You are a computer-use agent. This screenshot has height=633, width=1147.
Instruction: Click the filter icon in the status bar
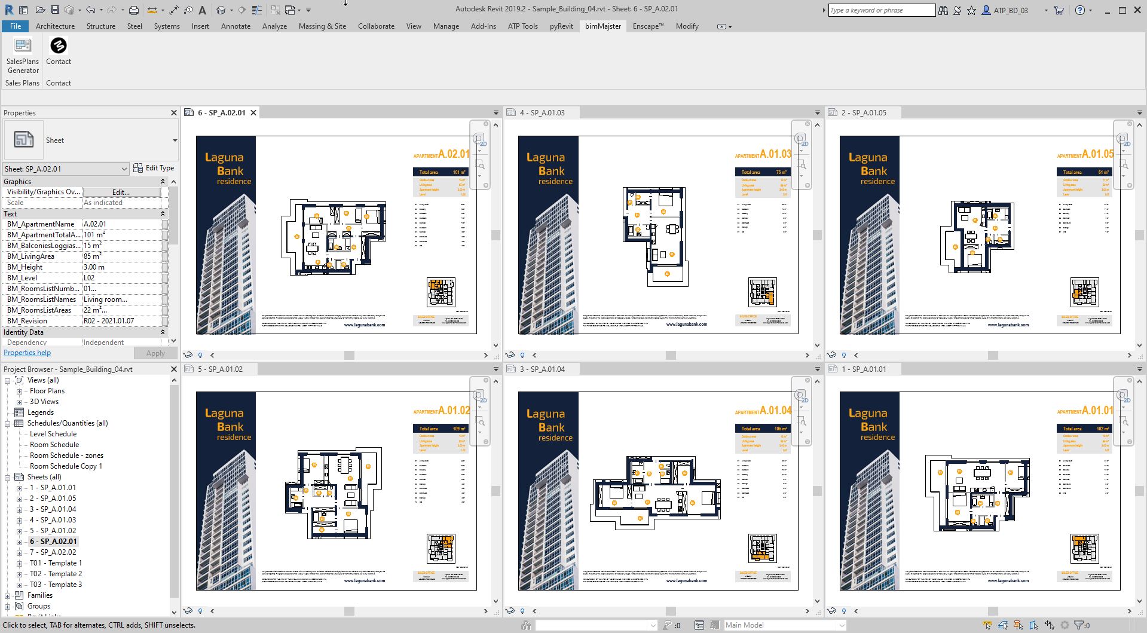[x=1079, y=625]
